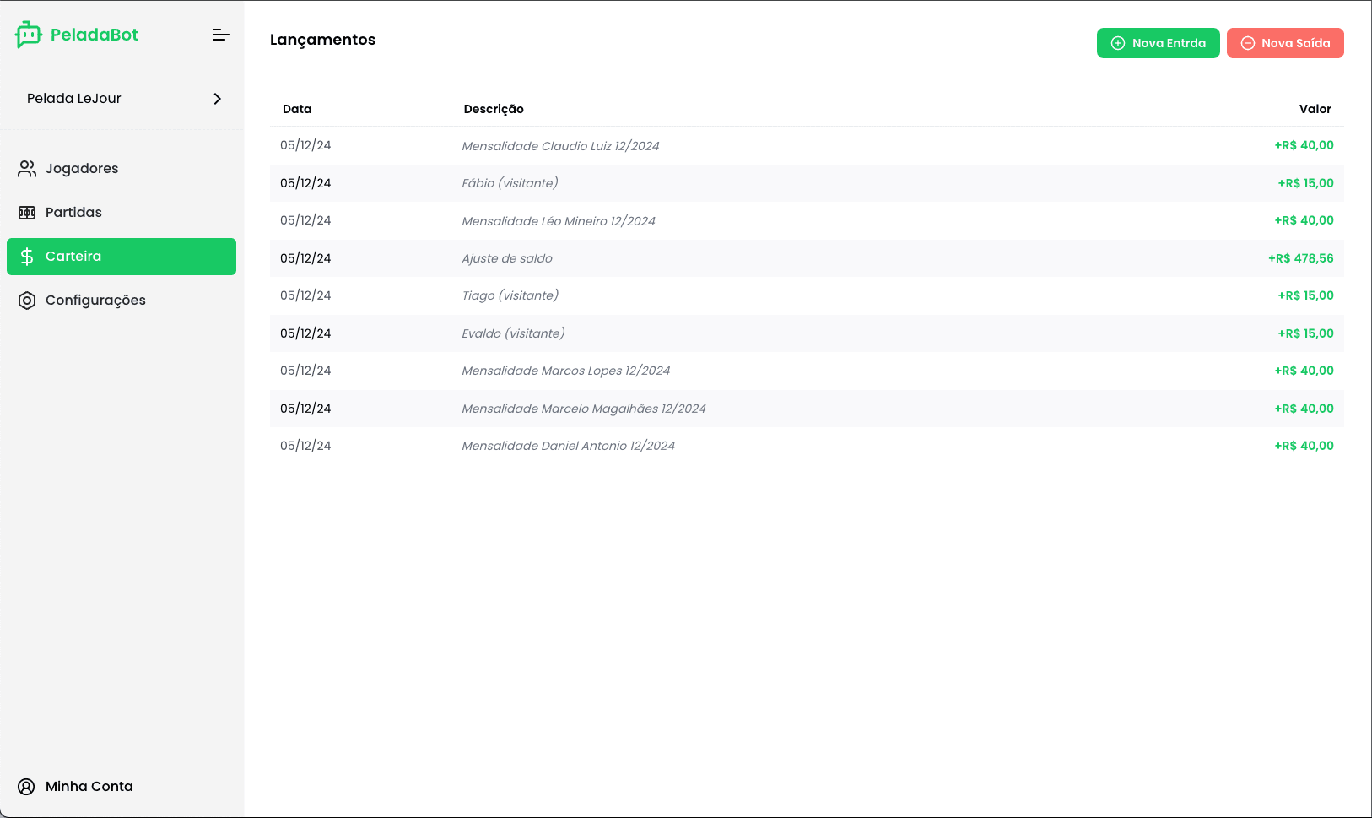Click the plus icon in Nova Entrada
This screenshot has height=818, width=1372.
[1118, 43]
